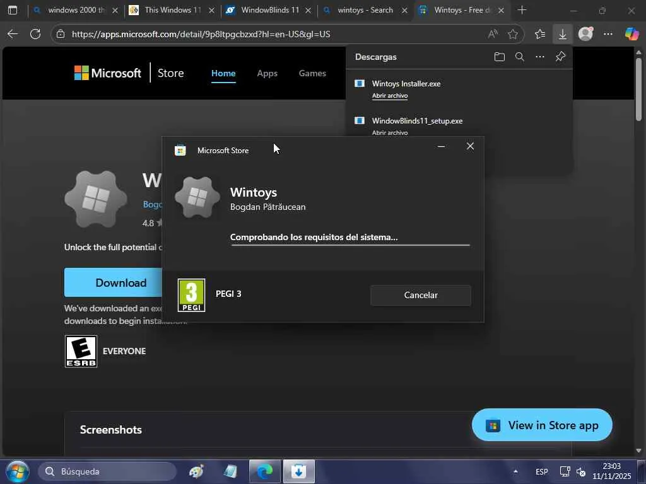Open the Apps menu in Microsoft Store
The width and height of the screenshot is (646, 484).
tap(267, 73)
